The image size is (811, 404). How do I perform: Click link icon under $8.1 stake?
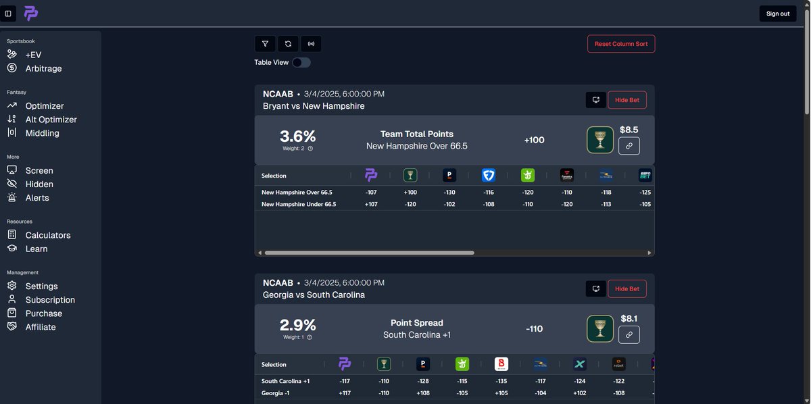[629, 334]
